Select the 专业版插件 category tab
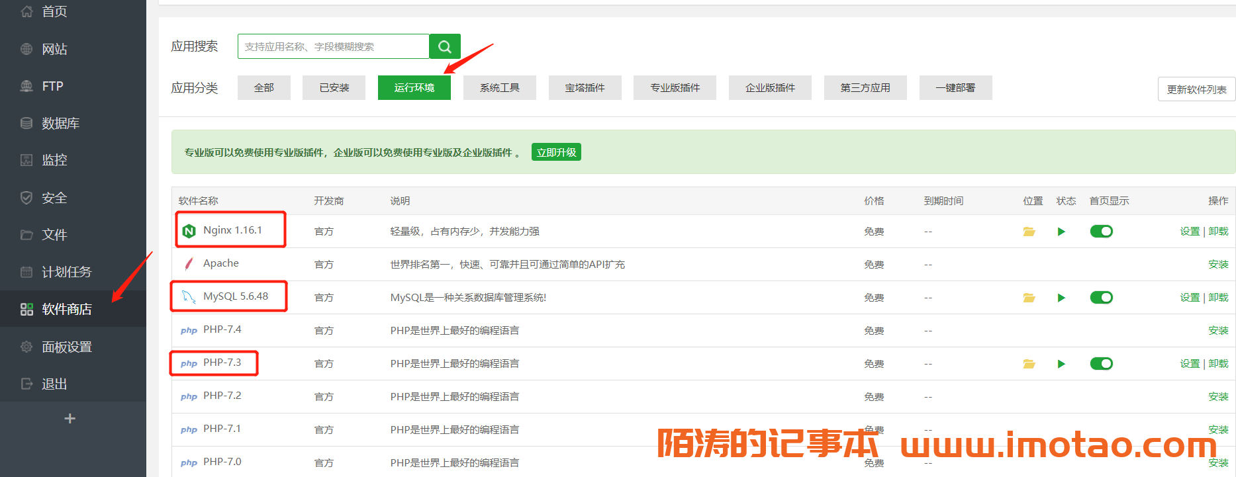The height and width of the screenshot is (477, 1236). [x=675, y=87]
